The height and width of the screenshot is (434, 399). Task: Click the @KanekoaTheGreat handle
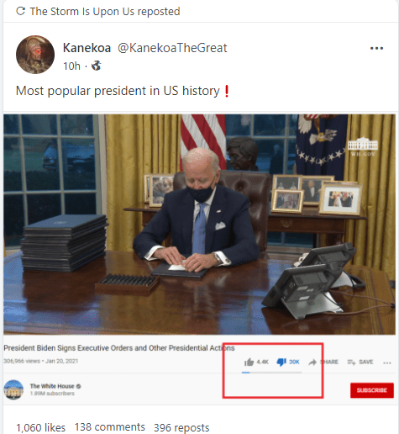point(172,48)
